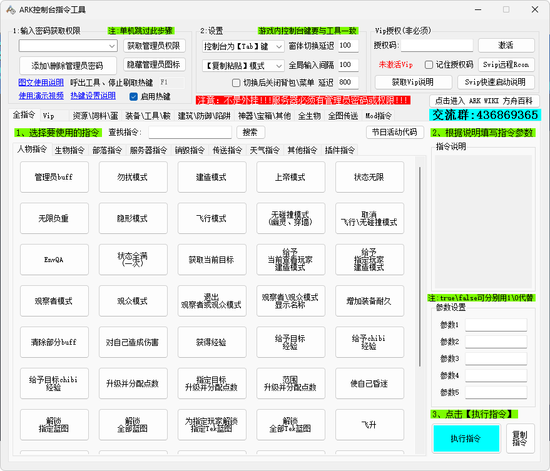Switch to 传送指令 sub-tab
The image size is (550, 471).
tap(227, 150)
